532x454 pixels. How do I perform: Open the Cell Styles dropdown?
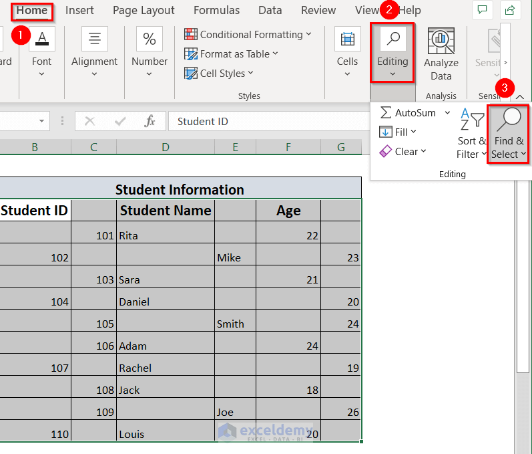click(220, 74)
